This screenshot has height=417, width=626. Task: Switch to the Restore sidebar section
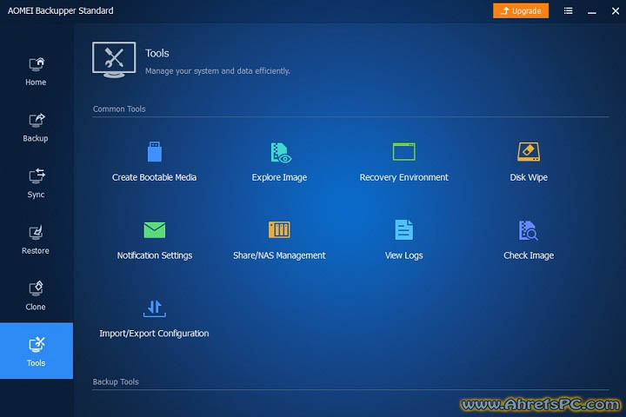tap(36, 240)
